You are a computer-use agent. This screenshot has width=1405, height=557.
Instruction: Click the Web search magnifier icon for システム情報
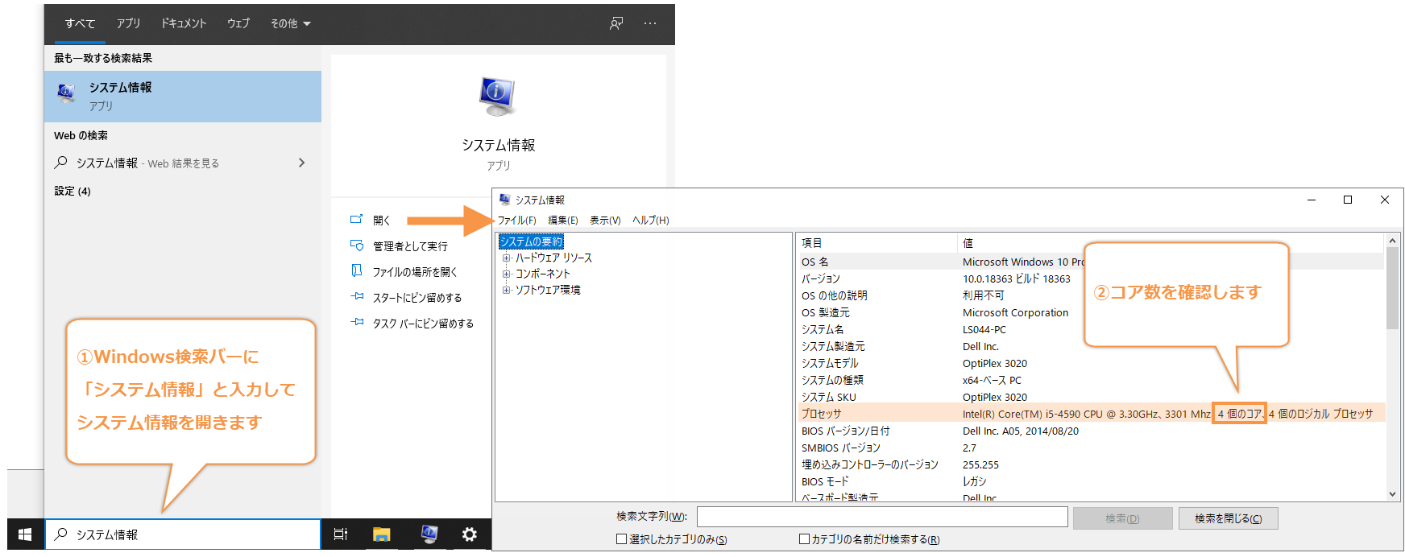(x=61, y=163)
